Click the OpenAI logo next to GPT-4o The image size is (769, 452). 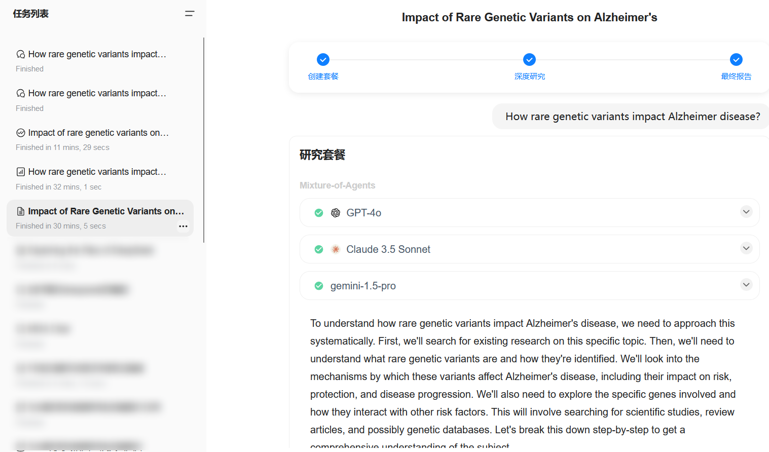tap(336, 213)
